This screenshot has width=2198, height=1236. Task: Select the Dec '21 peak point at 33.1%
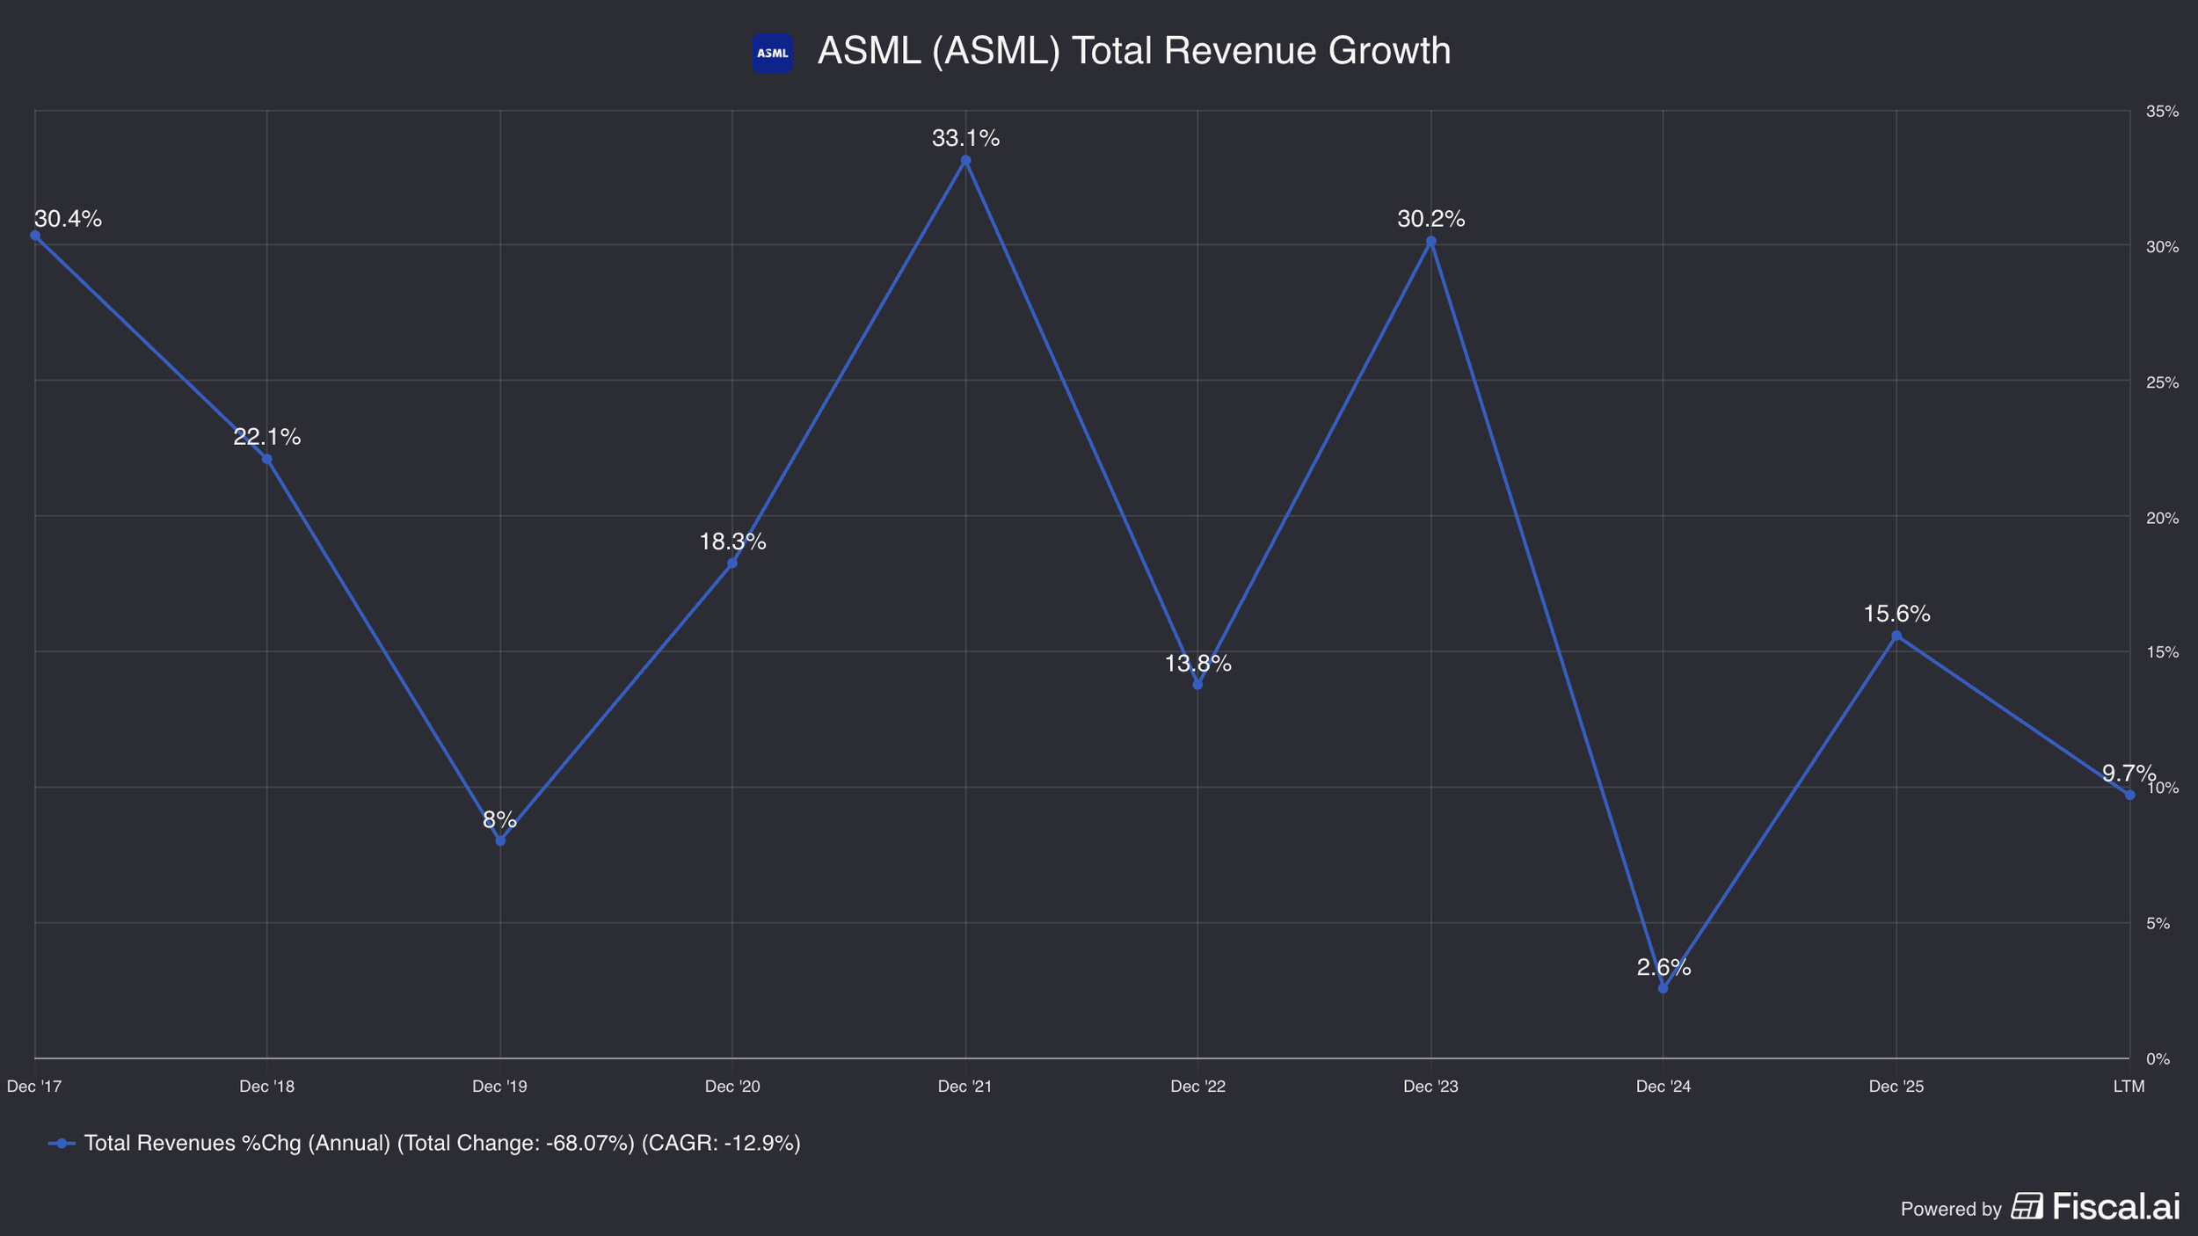965,161
